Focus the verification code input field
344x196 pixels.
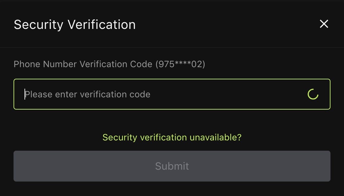pos(161,94)
